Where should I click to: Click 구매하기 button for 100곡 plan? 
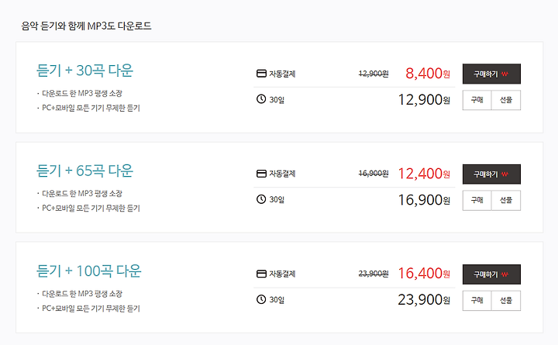[491, 274]
